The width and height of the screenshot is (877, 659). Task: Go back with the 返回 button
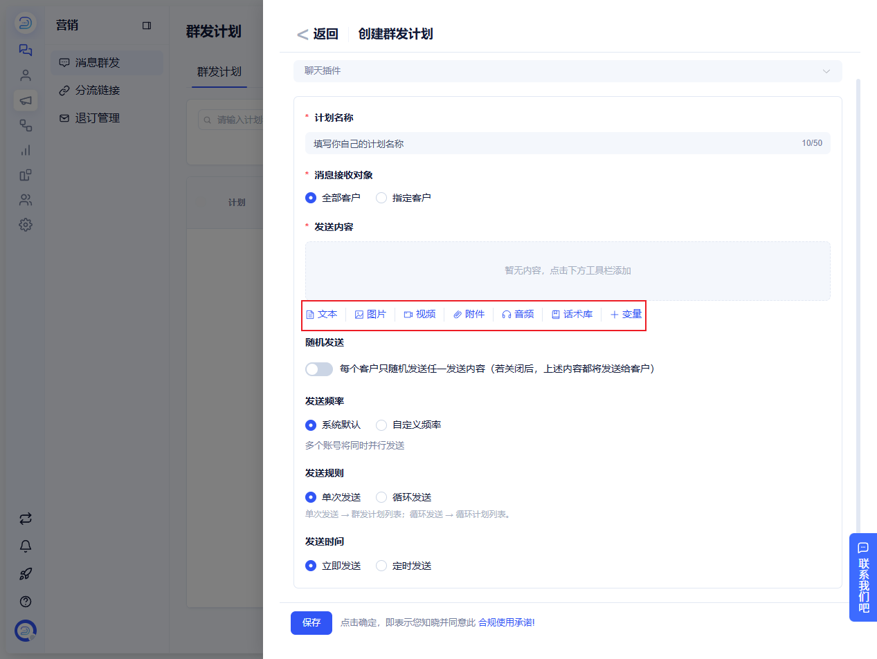(x=318, y=34)
